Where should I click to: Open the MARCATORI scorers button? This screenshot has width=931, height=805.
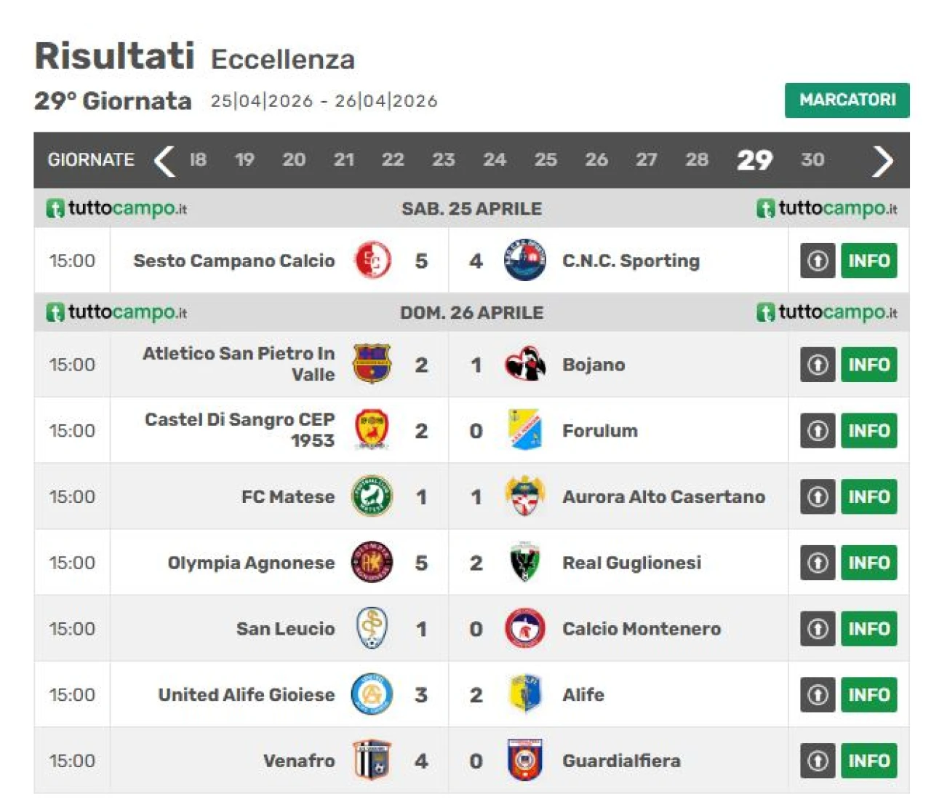tap(847, 100)
